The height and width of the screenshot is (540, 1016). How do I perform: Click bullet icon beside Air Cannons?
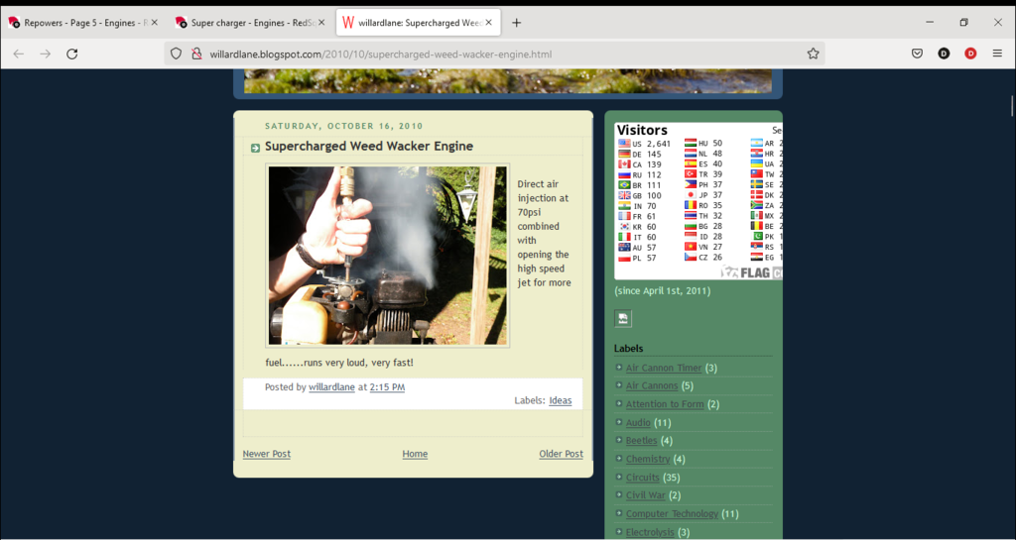pos(619,385)
